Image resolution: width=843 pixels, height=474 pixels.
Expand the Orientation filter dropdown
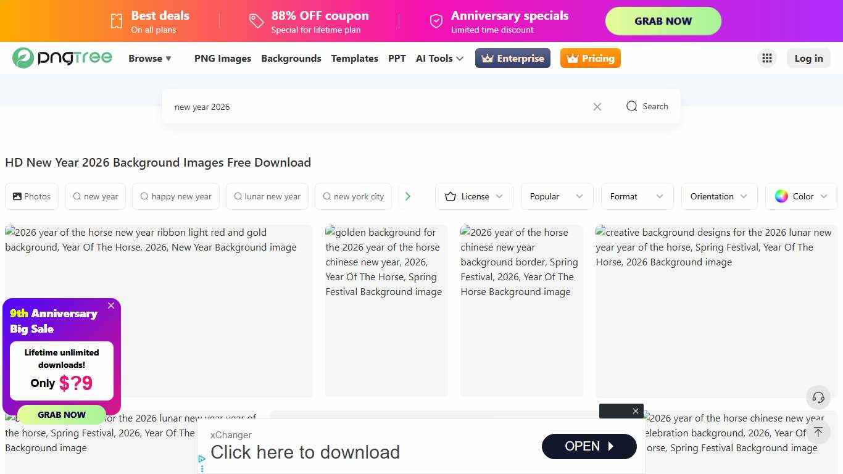[718, 196]
